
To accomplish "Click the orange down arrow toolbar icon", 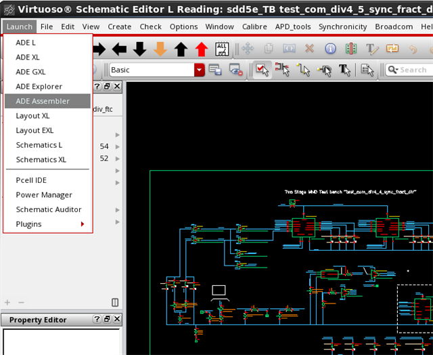I will pyautogui.click(x=160, y=49).
